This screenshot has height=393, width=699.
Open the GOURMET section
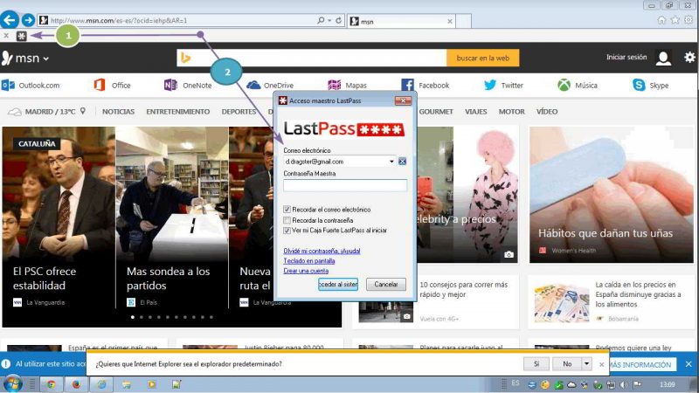pyautogui.click(x=435, y=112)
